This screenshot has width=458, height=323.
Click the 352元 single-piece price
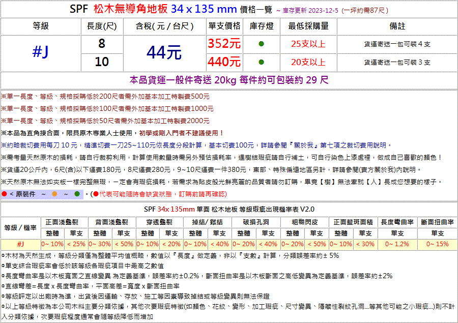coord(224,44)
